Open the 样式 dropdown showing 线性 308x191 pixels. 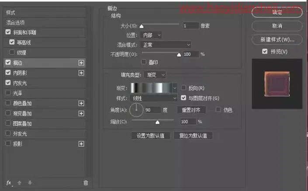154,98
